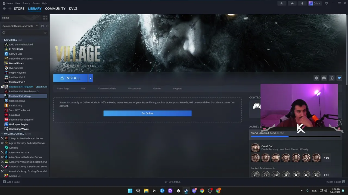Click the Go Online button
Image resolution: width=348 pixels, height=195 pixels.
pyautogui.click(x=147, y=113)
